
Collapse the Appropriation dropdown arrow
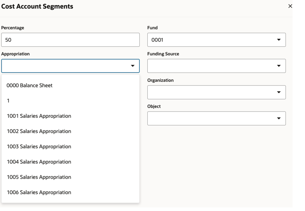point(132,66)
